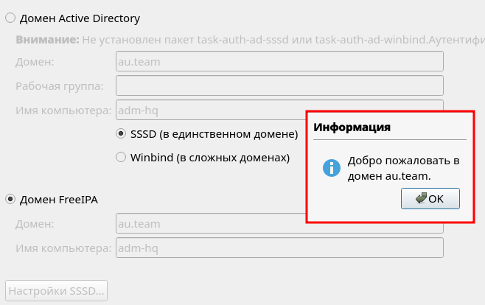This screenshot has height=305, width=485.
Task: Click Active Directory Имя компьютера field
Action: pyautogui.click(x=210, y=111)
